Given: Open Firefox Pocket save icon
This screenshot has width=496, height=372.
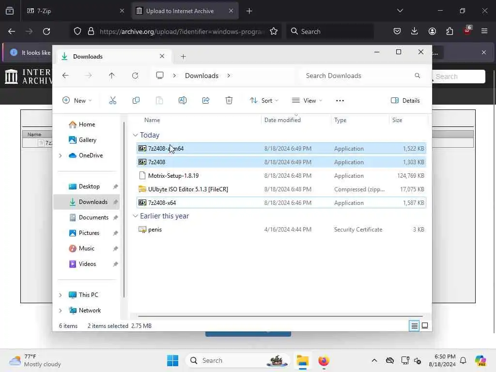Looking at the screenshot, I should click(397, 31).
